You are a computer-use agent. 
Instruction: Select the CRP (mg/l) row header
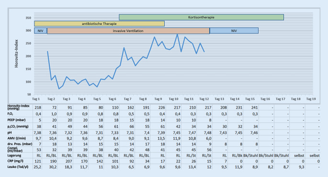tap(15, 161)
